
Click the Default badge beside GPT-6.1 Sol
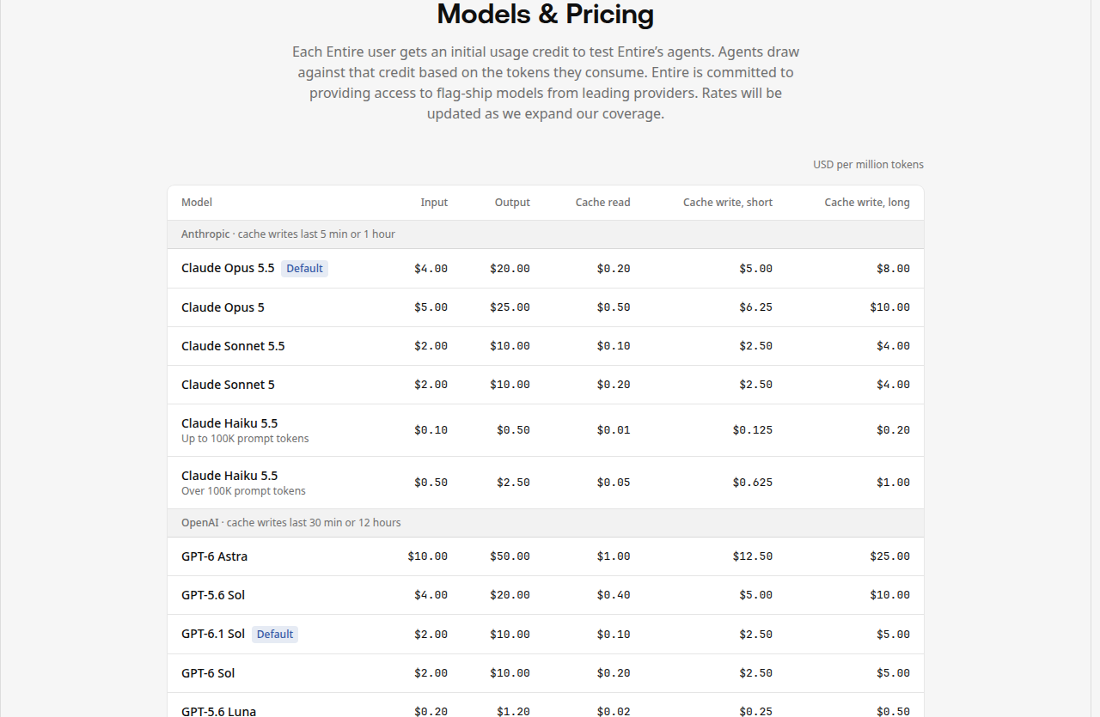[x=275, y=635]
